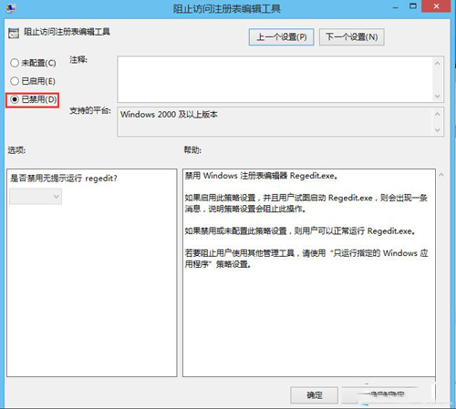Screen dimensions: 456x409
Task: Click the Windows 2000 及以上版本 text
Action: coord(169,115)
